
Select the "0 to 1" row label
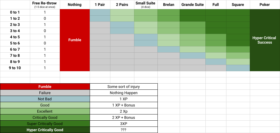[15, 12]
